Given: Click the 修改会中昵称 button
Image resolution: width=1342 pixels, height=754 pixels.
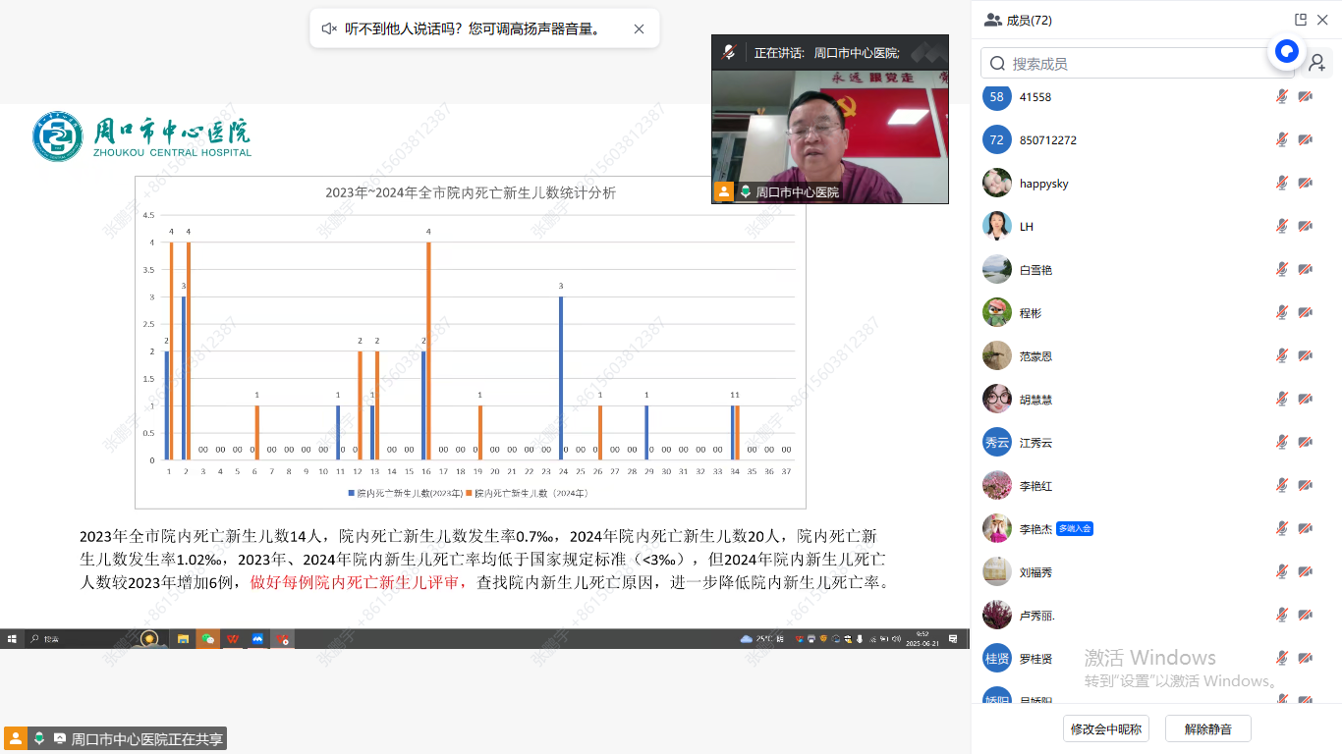Looking at the screenshot, I should pos(1106,728).
